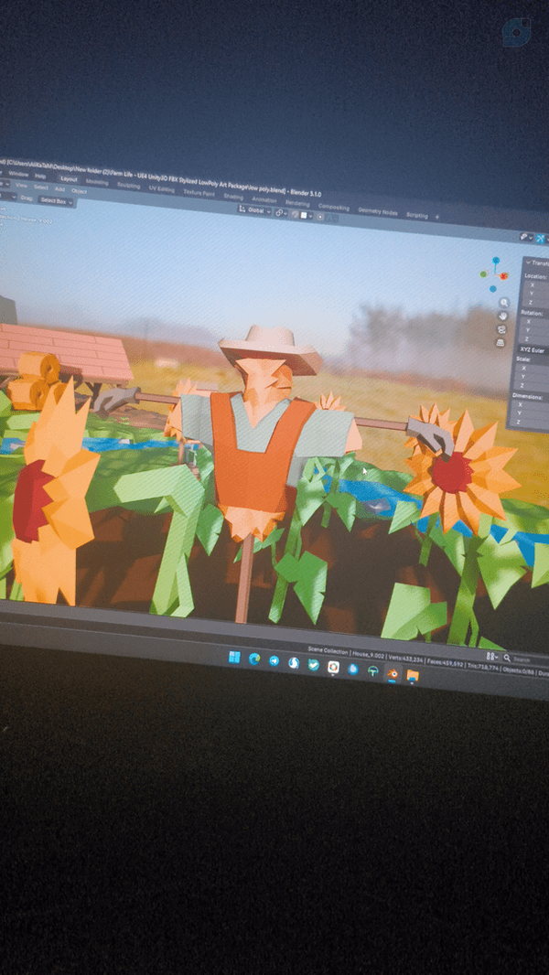Open the viewport View menu

21,186
